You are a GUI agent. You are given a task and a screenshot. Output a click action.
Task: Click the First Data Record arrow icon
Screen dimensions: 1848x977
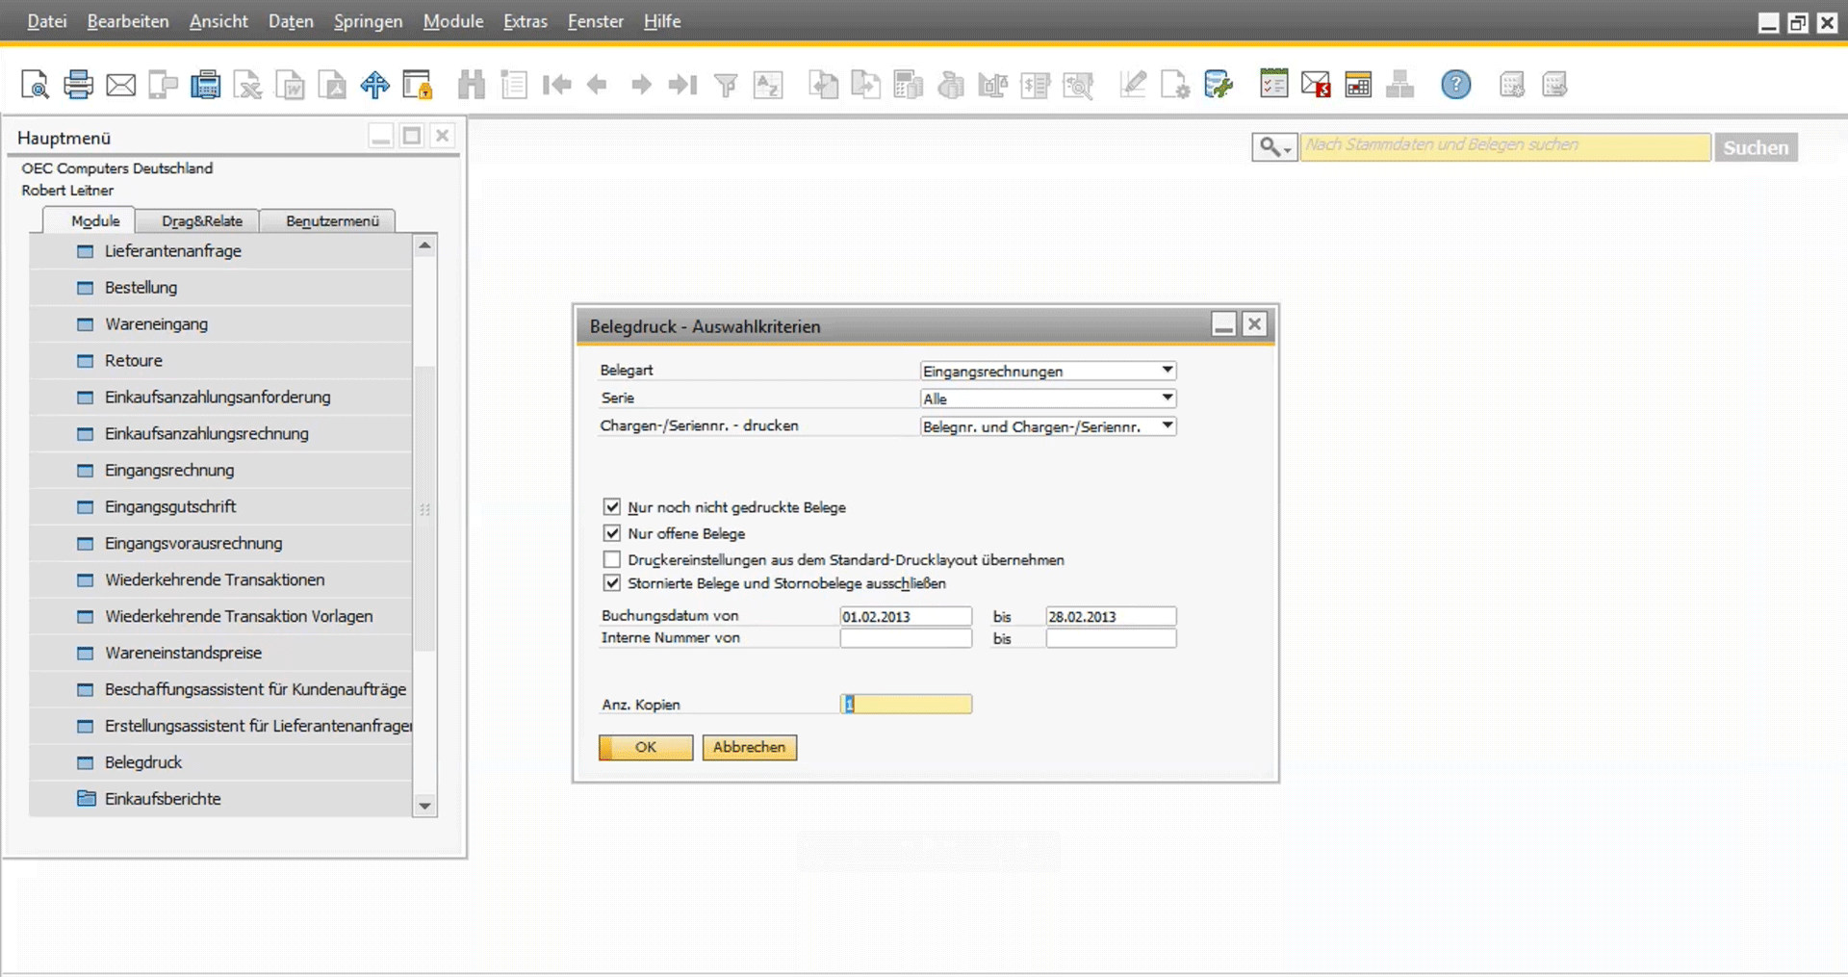click(556, 85)
